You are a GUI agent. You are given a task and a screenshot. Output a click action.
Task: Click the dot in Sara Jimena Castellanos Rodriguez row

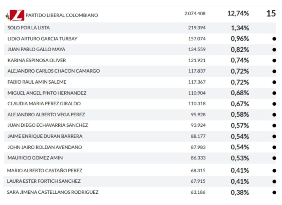click(274, 192)
